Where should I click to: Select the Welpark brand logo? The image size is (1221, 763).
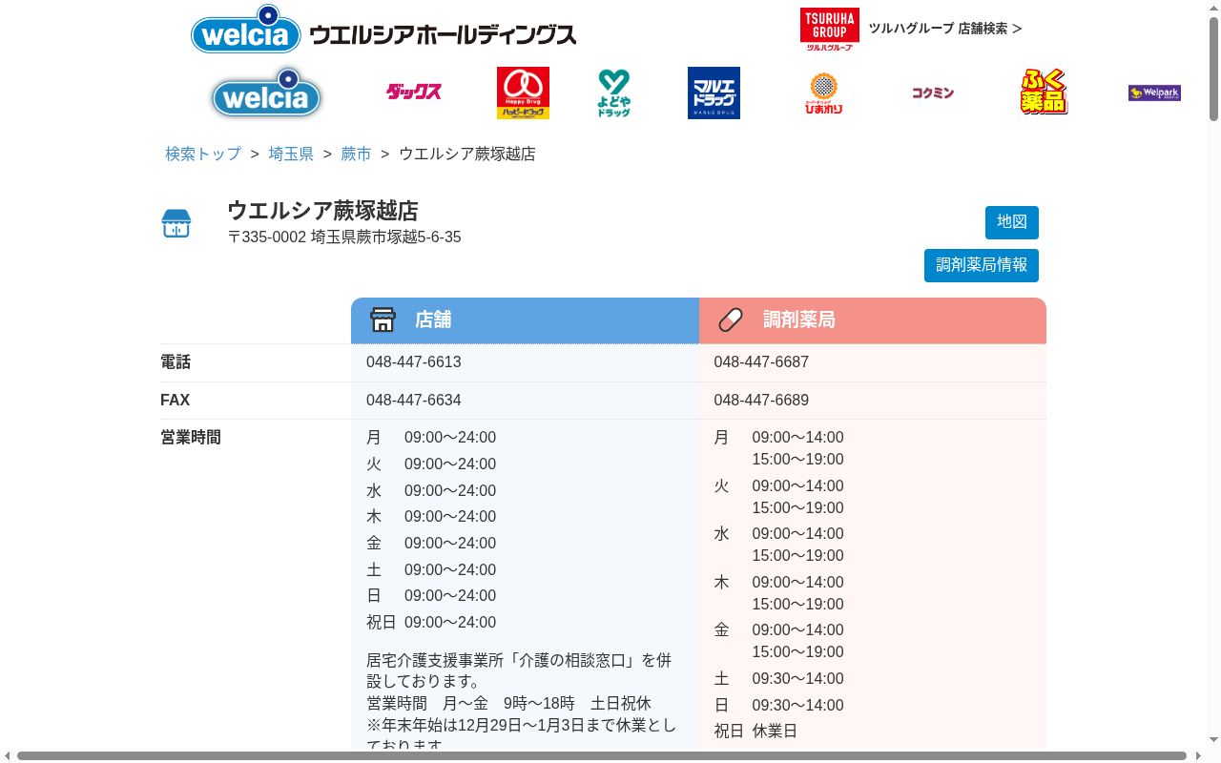pyautogui.click(x=1154, y=93)
